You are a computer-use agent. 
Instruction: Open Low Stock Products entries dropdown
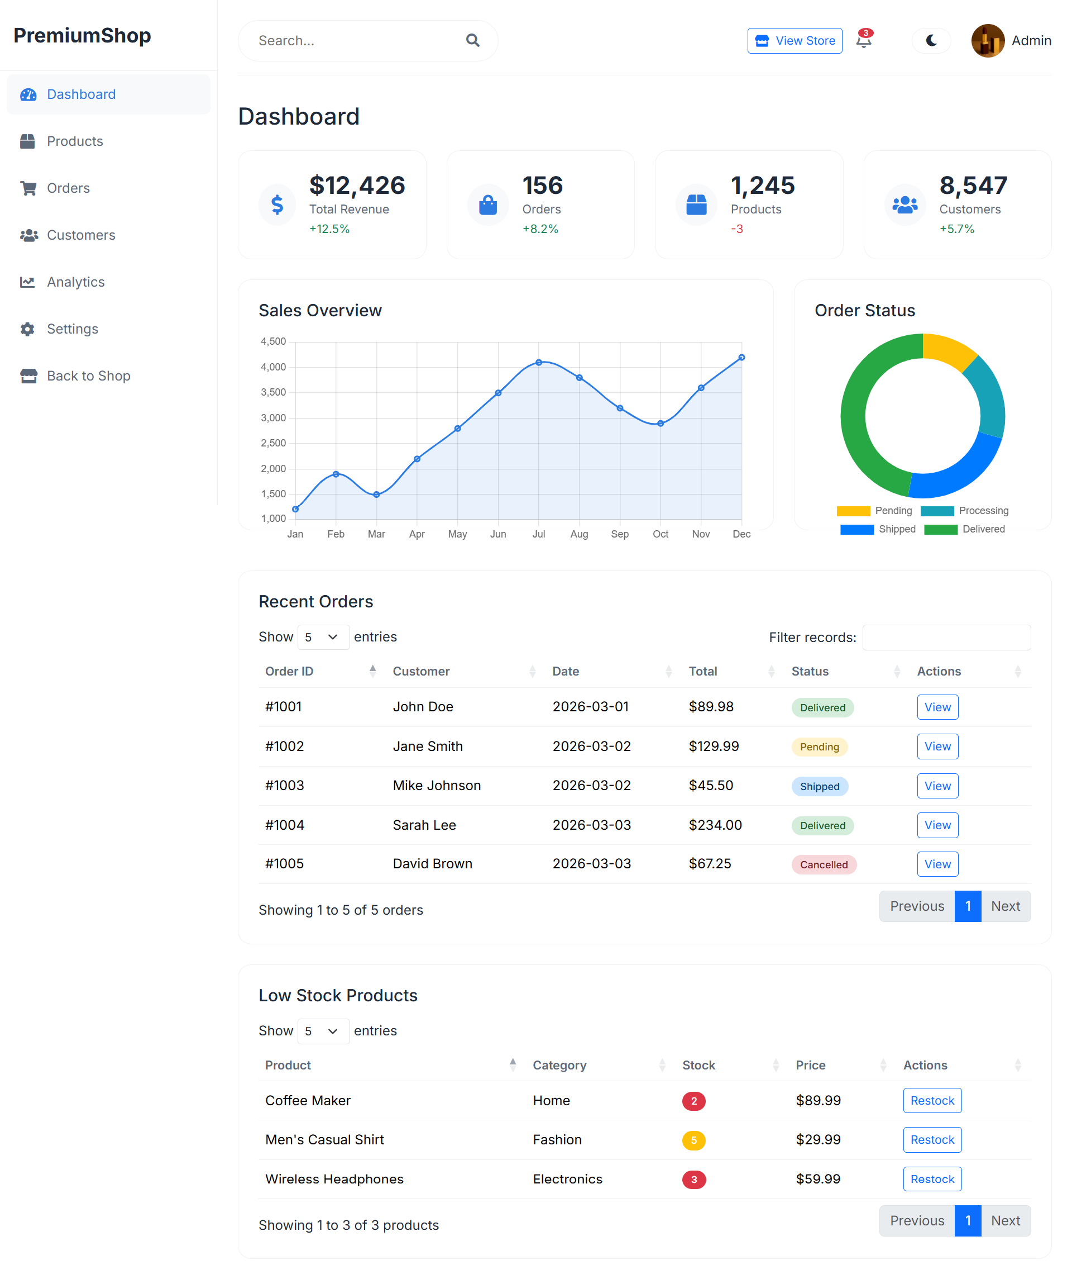[323, 1031]
